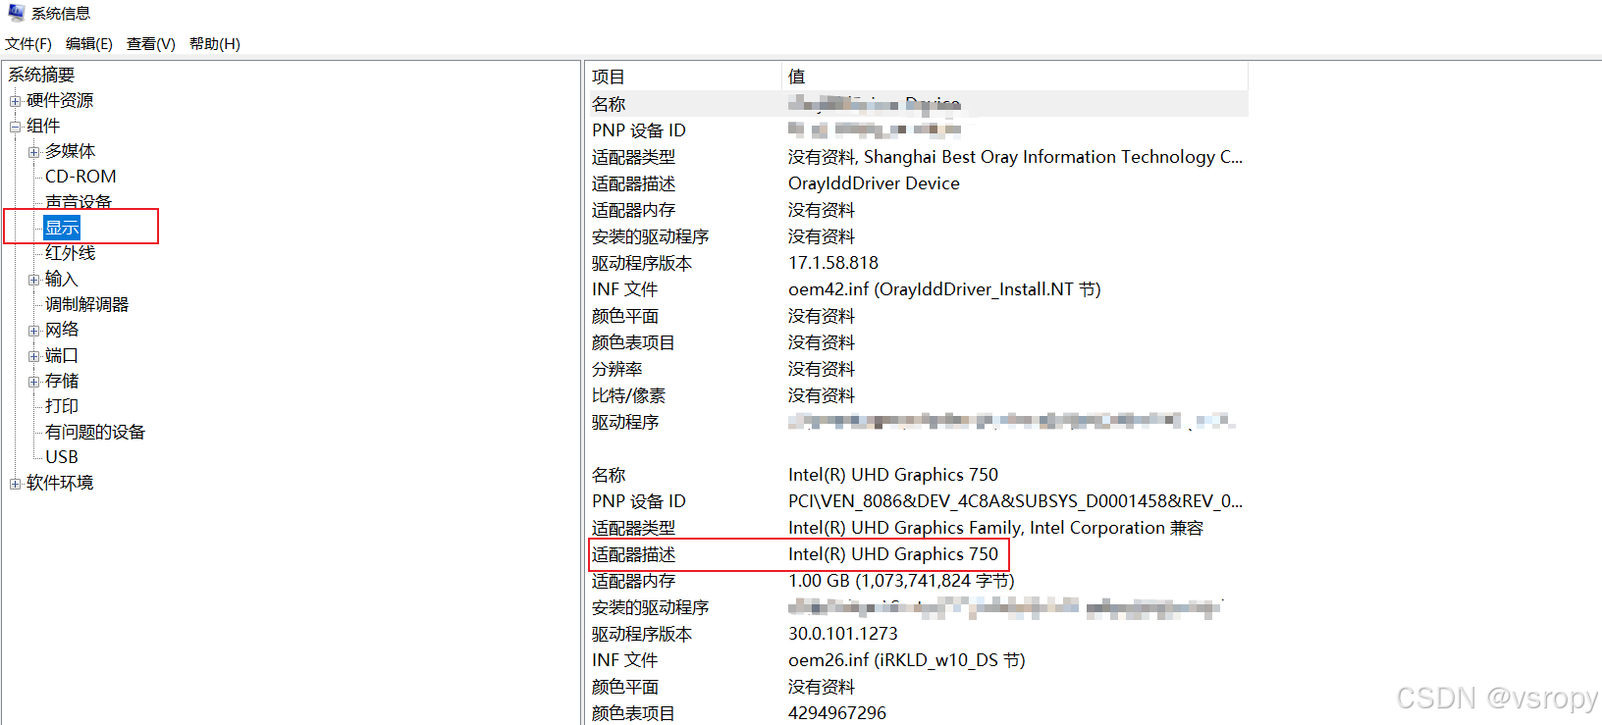Click the 分辨率 row label
Viewport: 1602px width, 725px height.
[617, 369]
